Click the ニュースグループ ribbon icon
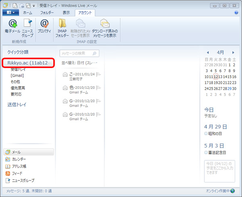 [x=27, y=23]
